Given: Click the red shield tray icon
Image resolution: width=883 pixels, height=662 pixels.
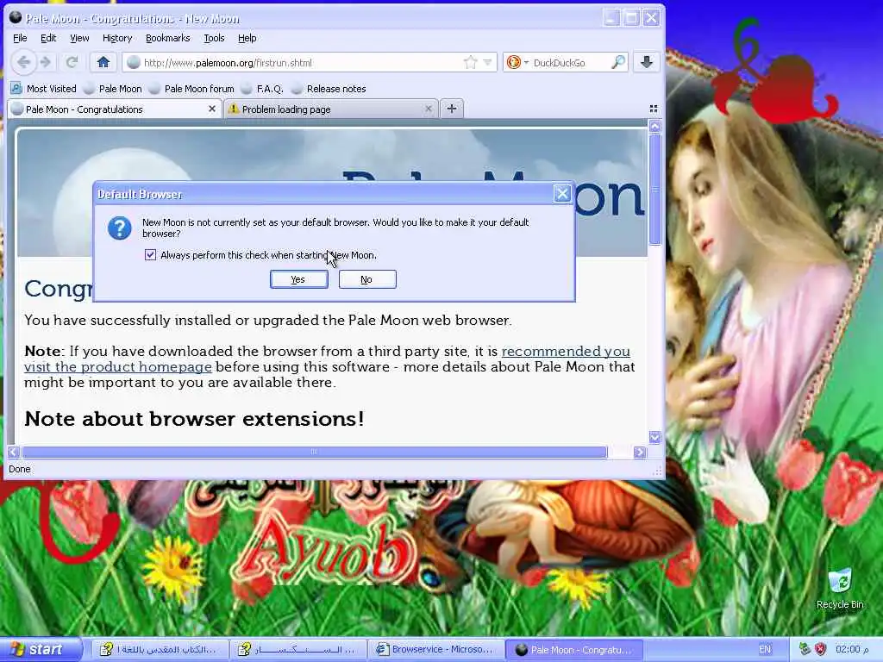Looking at the screenshot, I should click(821, 650).
